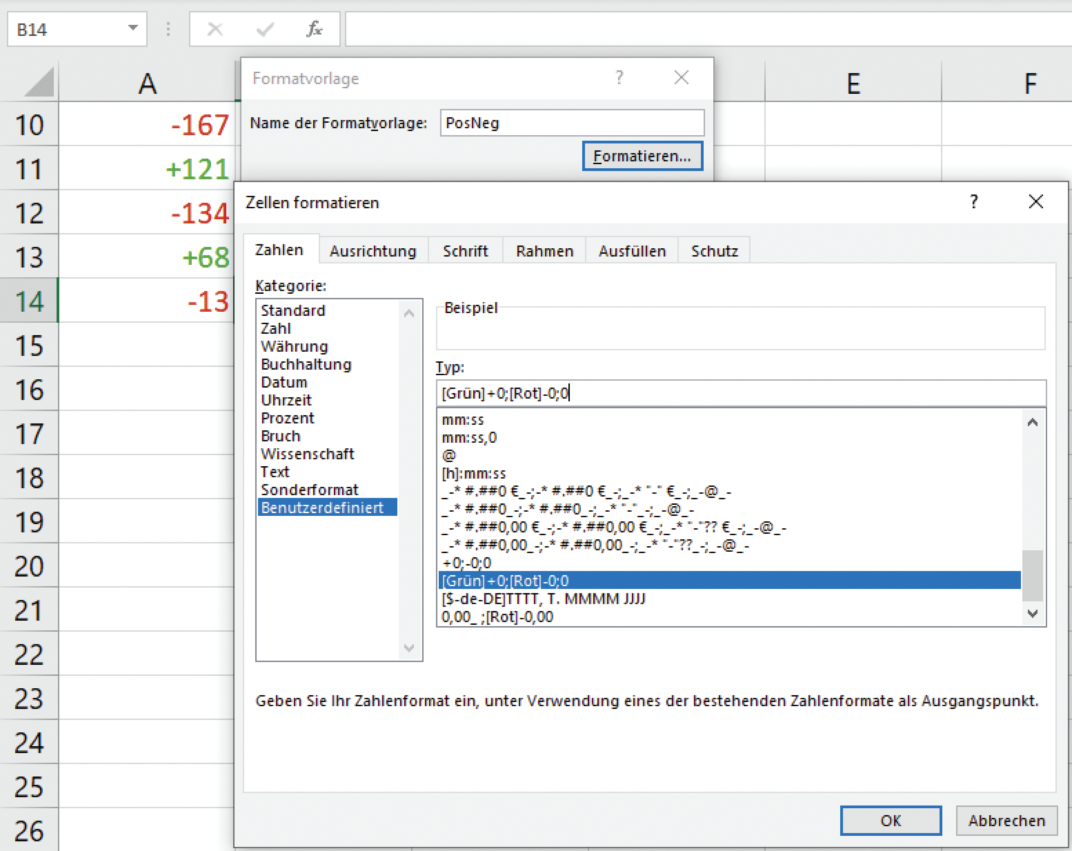Open the Name Box dropdown arrow

(x=133, y=29)
